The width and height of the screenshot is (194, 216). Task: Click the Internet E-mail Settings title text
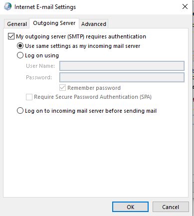[x=45, y=7]
